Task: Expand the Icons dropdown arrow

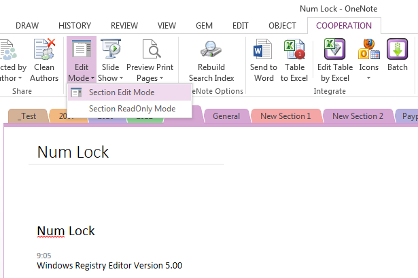Action: (368, 78)
